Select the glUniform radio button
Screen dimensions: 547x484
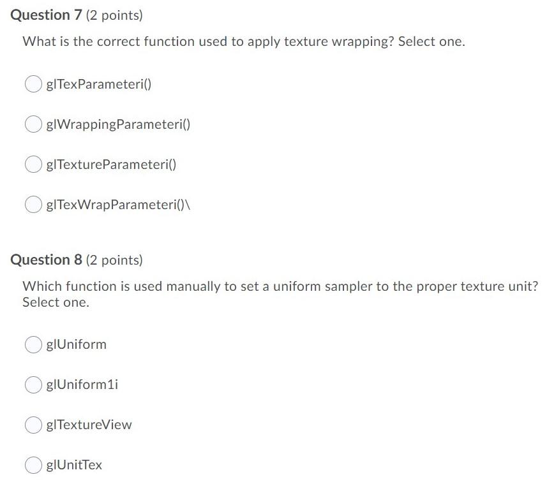[33, 344]
